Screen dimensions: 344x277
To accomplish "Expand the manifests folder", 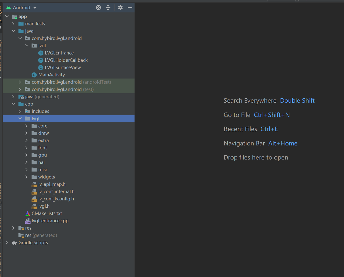I will pos(13,24).
